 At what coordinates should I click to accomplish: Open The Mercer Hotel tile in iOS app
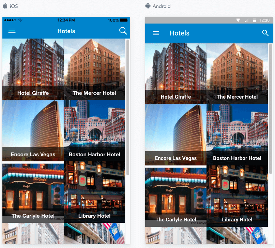94,69
